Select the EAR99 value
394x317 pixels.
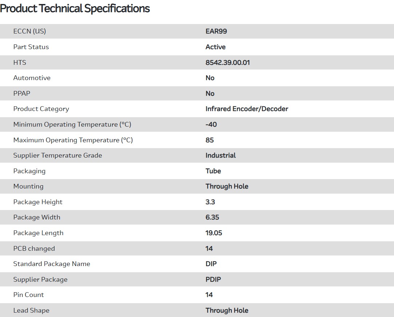click(216, 31)
